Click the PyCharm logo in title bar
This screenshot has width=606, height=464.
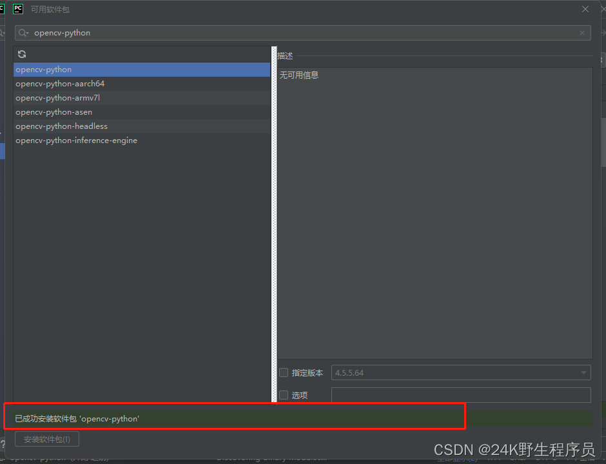point(18,9)
